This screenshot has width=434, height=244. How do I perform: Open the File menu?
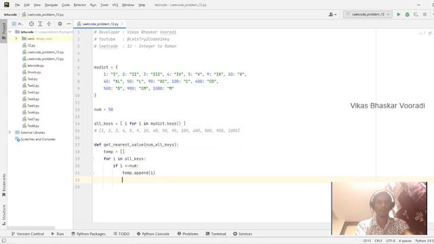pos(17,5)
